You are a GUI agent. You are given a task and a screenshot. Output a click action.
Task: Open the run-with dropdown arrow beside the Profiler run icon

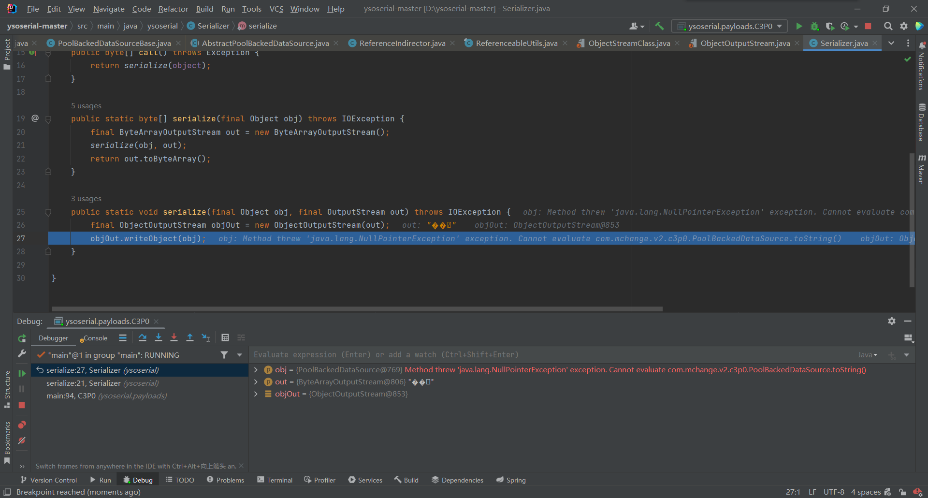point(856,26)
